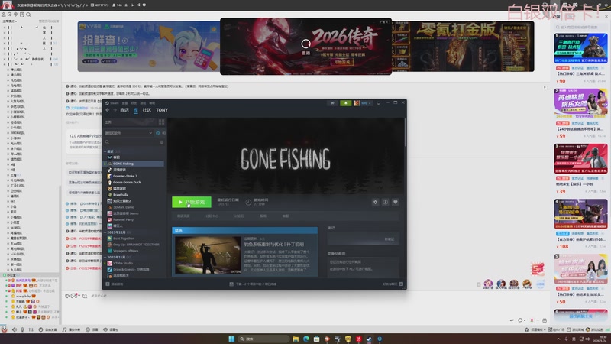Open the game info icon next to the gear
Image resolution: width=611 pixels, height=344 pixels.
(386, 202)
